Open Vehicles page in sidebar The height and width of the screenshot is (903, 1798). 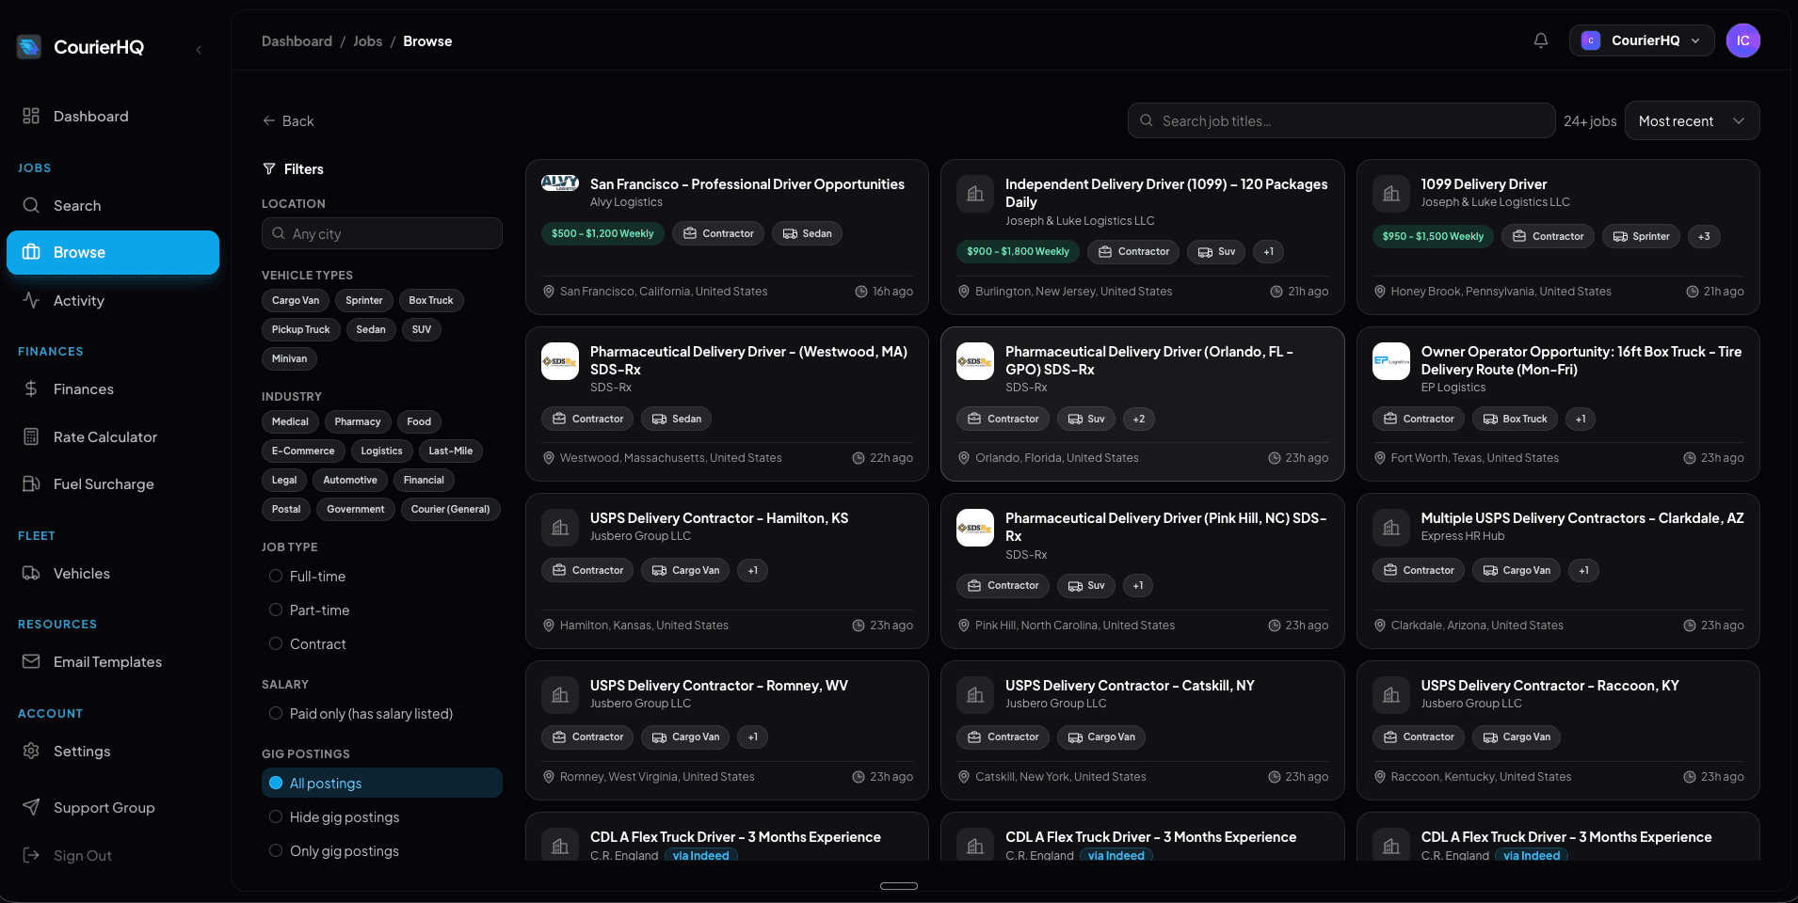click(113, 573)
